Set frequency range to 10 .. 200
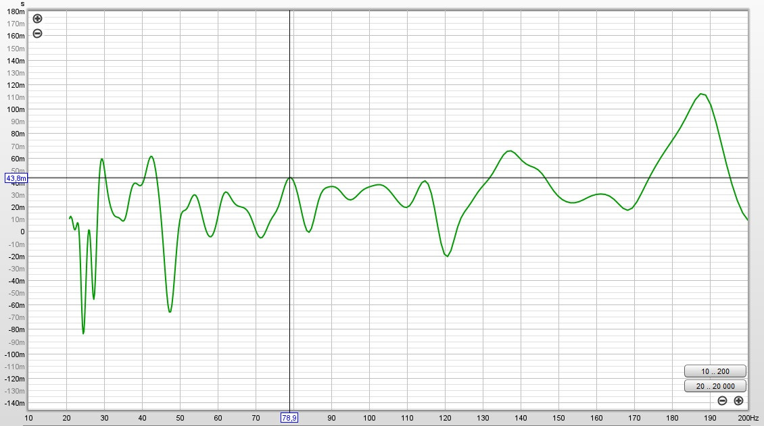The image size is (764, 426). (715, 371)
